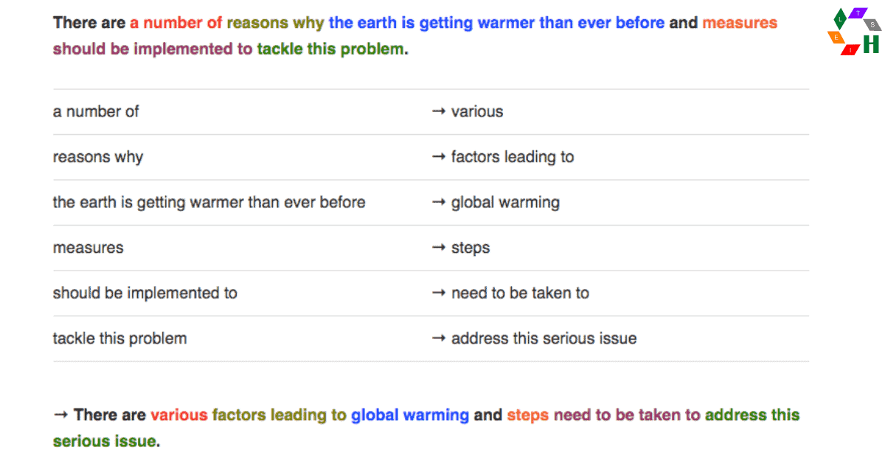
Task: Click the 'steps' entry in the right column
Action: [471, 248]
